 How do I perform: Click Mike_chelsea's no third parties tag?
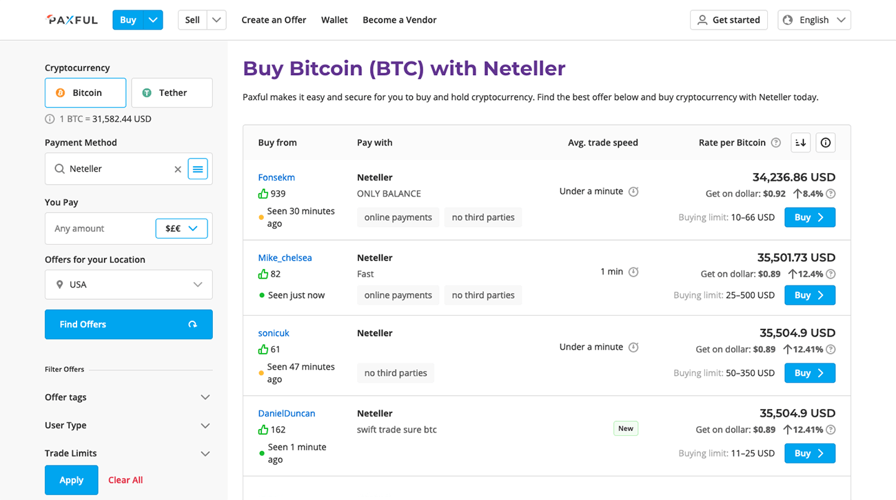pyautogui.click(x=483, y=295)
